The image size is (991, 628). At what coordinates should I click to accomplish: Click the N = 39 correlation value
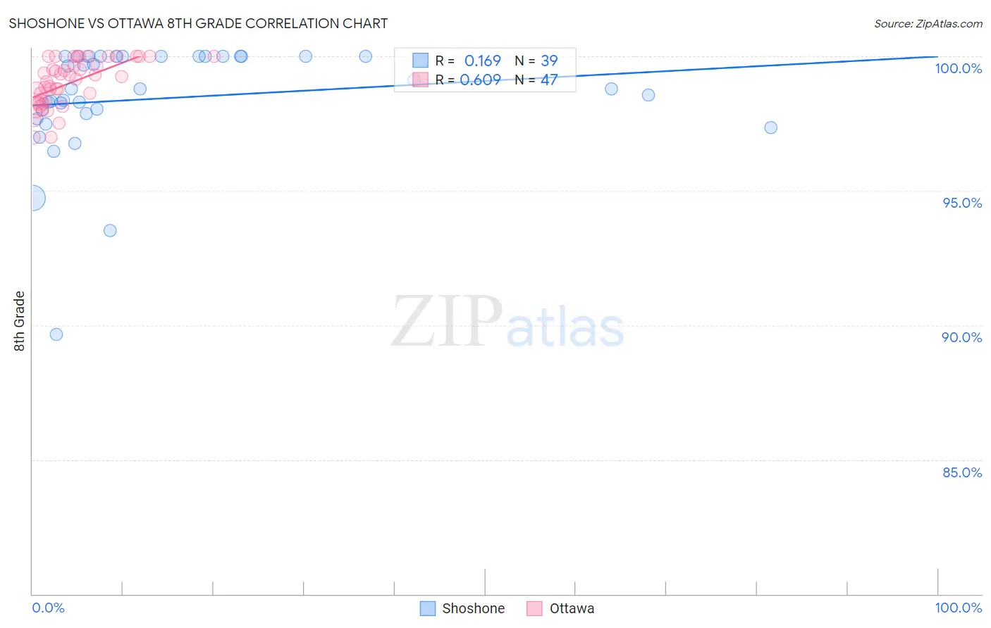[x=536, y=61]
